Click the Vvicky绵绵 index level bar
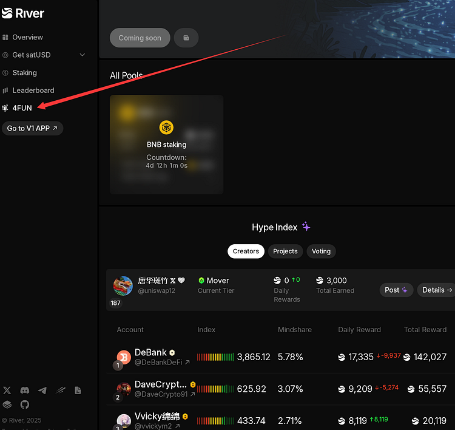455x430 pixels. [215, 421]
